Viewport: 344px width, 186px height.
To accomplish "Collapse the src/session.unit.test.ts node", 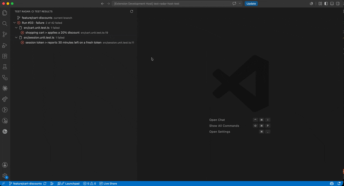I will (x=16, y=37).
